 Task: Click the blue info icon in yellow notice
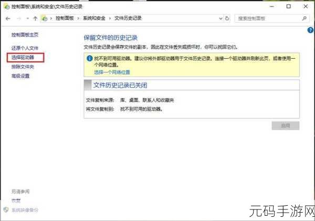[x=89, y=58]
